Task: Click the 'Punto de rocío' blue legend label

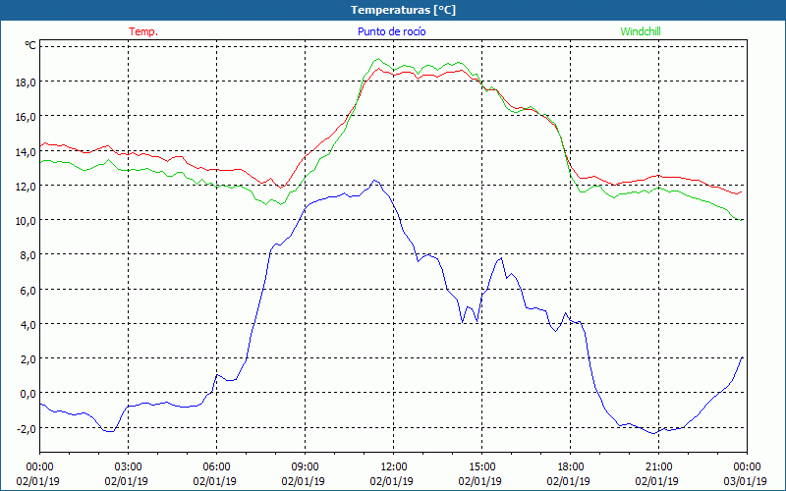Action: [x=391, y=31]
